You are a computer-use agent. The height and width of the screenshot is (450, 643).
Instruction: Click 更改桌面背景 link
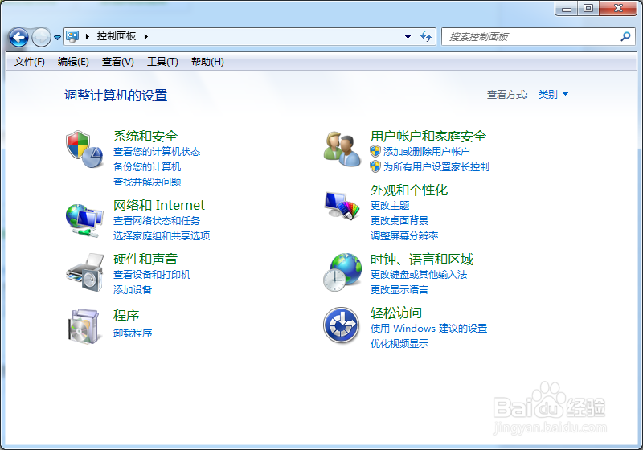pyautogui.click(x=399, y=220)
